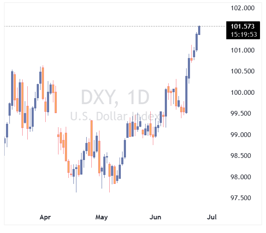
Task: Click the latest candlestick at the dotted price line
Action: pos(199,30)
